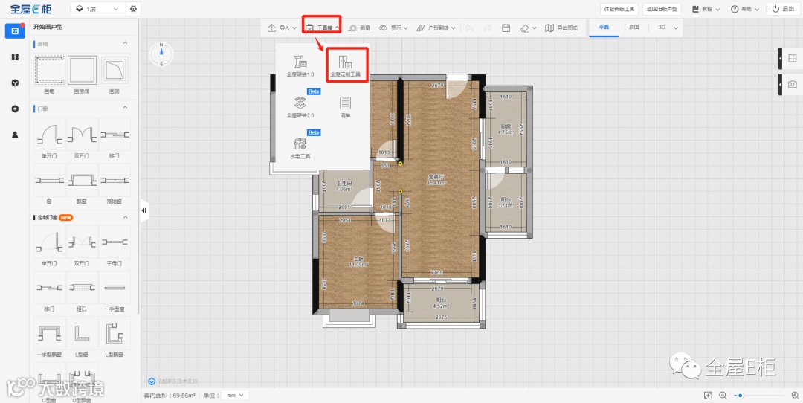Screen dimensions: 803x403
Task: Open 全屋硬装1.0 from the toolbox menu
Action: (300, 66)
